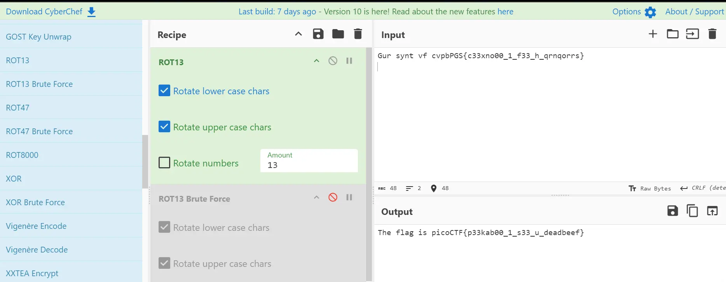The image size is (726, 282).
Task: Enable ROT13 Rotate numbers checkbox
Action: [164, 163]
